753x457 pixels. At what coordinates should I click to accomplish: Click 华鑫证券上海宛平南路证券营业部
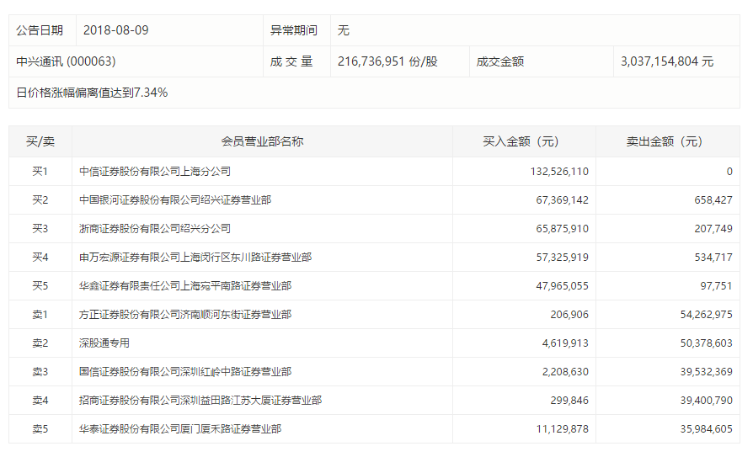(x=184, y=286)
